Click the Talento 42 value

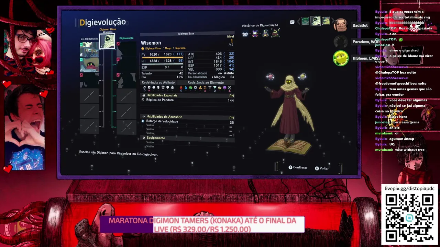tap(181, 73)
